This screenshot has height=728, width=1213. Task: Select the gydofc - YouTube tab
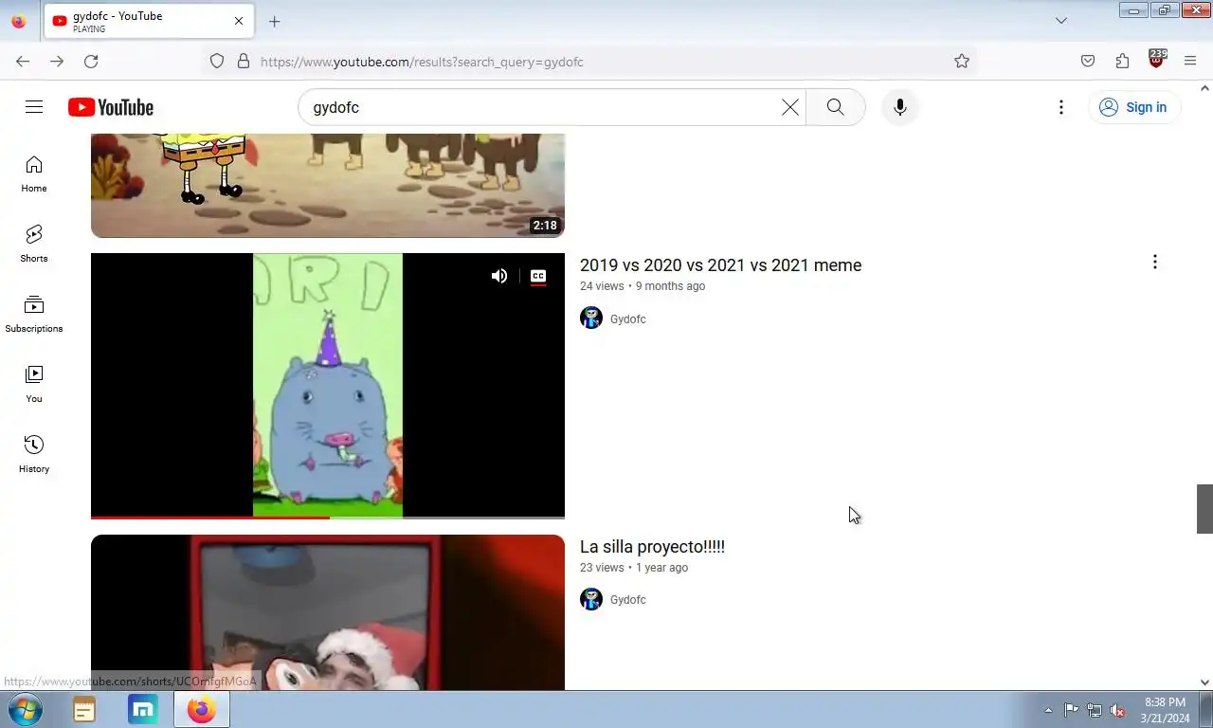pos(149,21)
